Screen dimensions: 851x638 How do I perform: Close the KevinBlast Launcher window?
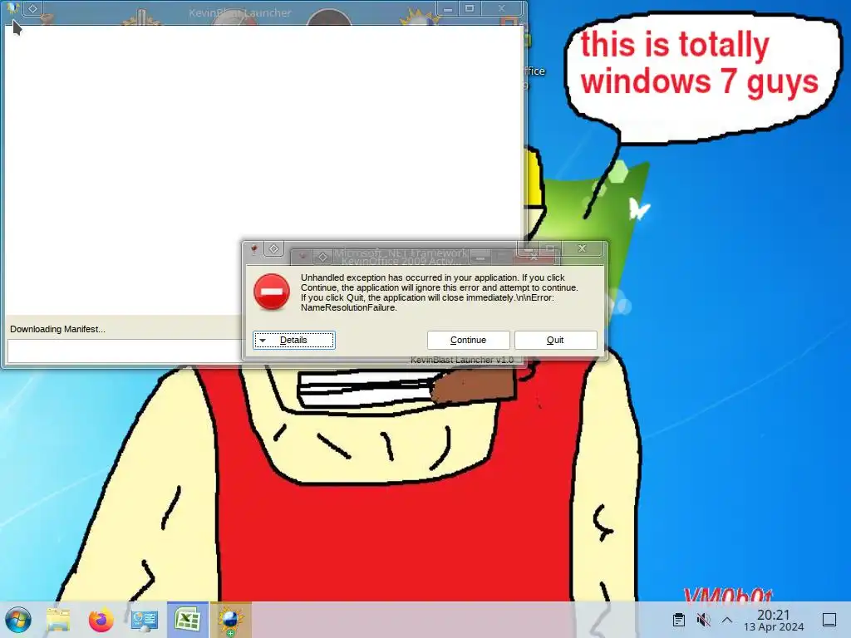[501, 8]
